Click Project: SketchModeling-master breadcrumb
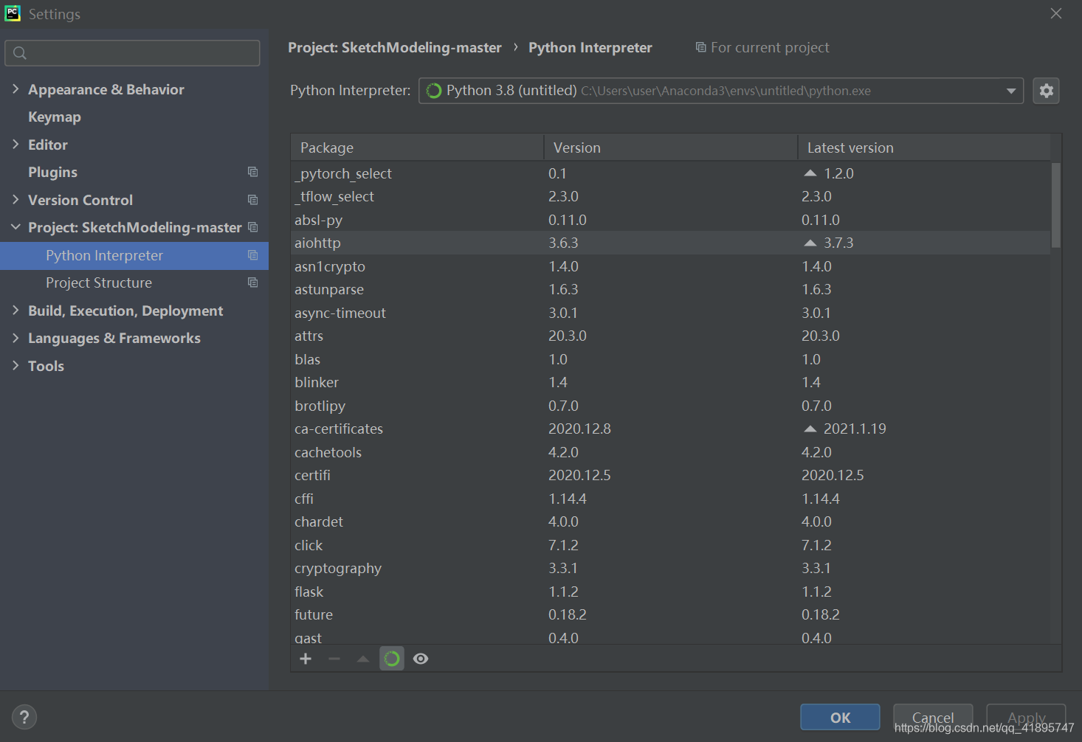 point(395,47)
